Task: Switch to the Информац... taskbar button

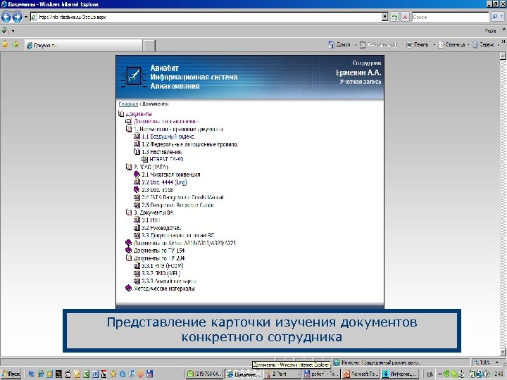Action: [400, 374]
